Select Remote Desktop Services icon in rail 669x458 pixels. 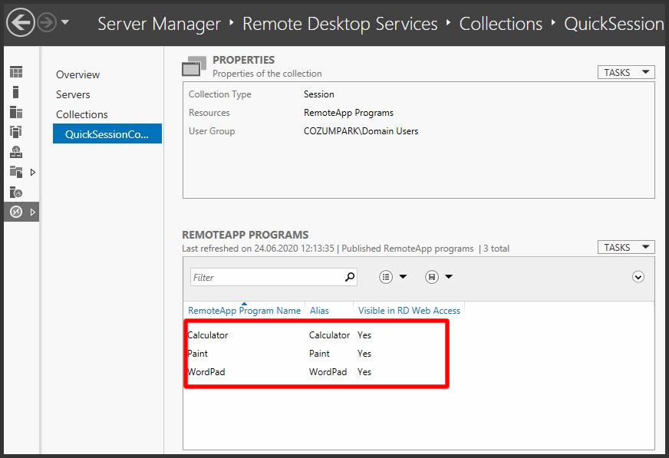pos(16,212)
